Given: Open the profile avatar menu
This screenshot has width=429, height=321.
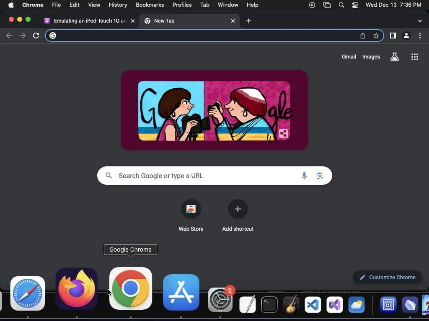Looking at the screenshot, I should tap(406, 36).
